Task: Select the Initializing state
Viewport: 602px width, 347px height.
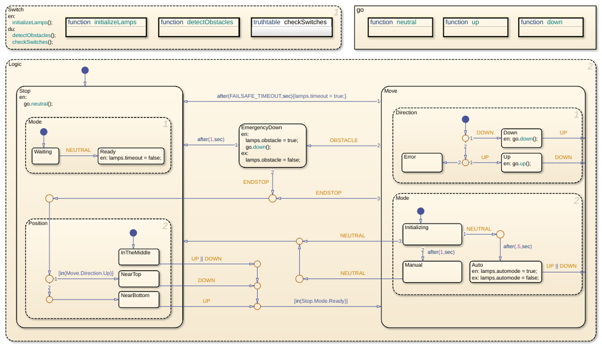Action: [432, 234]
